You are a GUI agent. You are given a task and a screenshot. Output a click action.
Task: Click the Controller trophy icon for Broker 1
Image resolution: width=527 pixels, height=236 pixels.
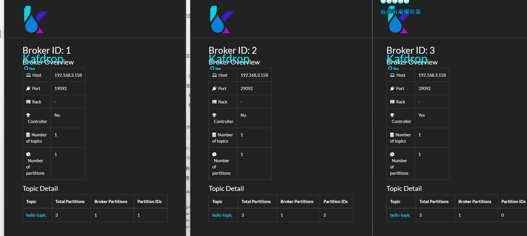pyautogui.click(x=28, y=115)
